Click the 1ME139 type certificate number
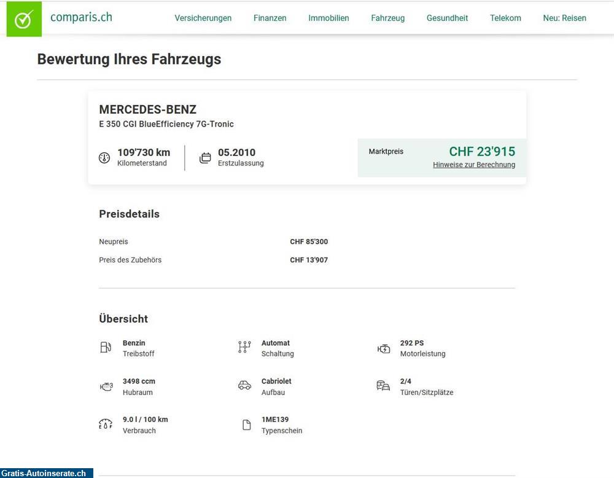This screenshot has width=614, height=478. 275,420
